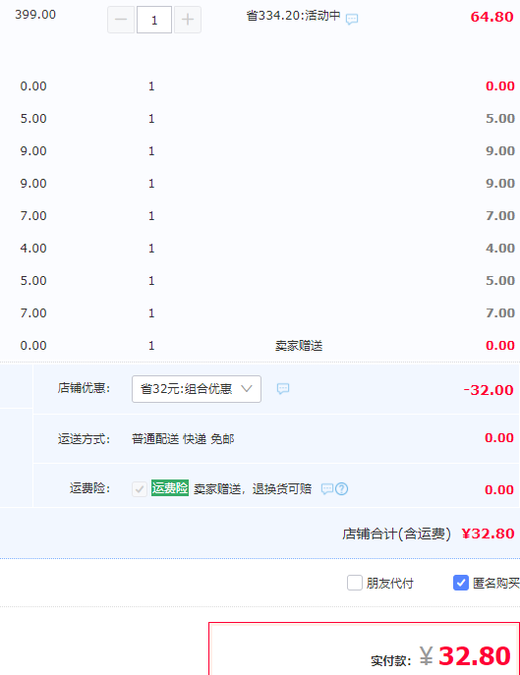
Task: Enable the 朋友代付 checkbox
Action: (x=355, y=583)
